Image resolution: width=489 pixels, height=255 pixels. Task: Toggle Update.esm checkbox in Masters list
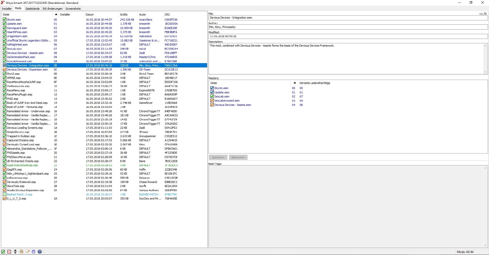[x=212, y=92]
